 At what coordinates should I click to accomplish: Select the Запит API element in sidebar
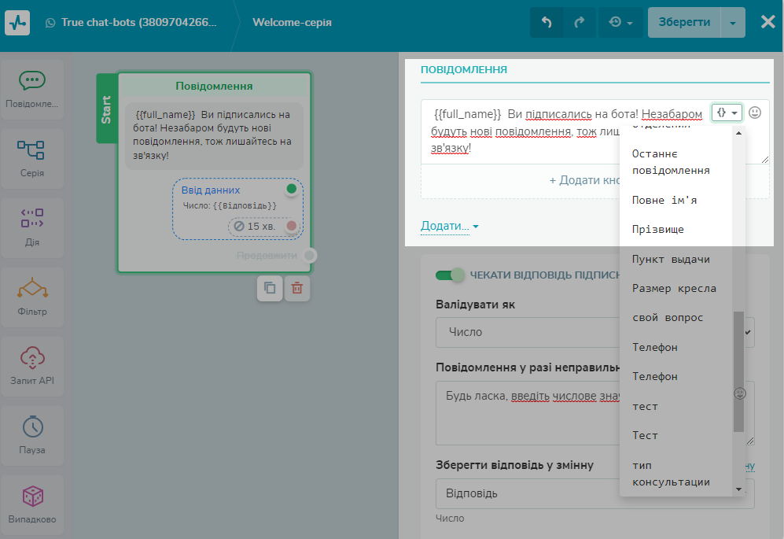point(32,367)
